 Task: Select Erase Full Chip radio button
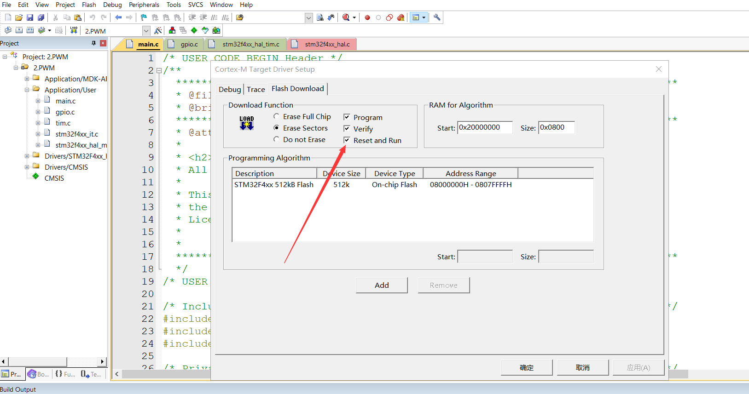(276, 116)
